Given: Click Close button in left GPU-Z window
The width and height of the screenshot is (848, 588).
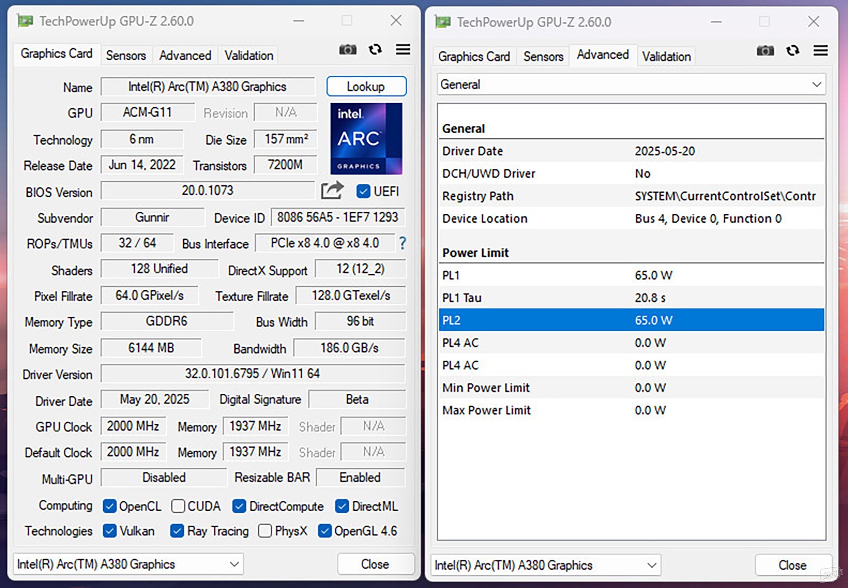Looking at the screenshot, I should pyautogui.click(x=375, y=564).
